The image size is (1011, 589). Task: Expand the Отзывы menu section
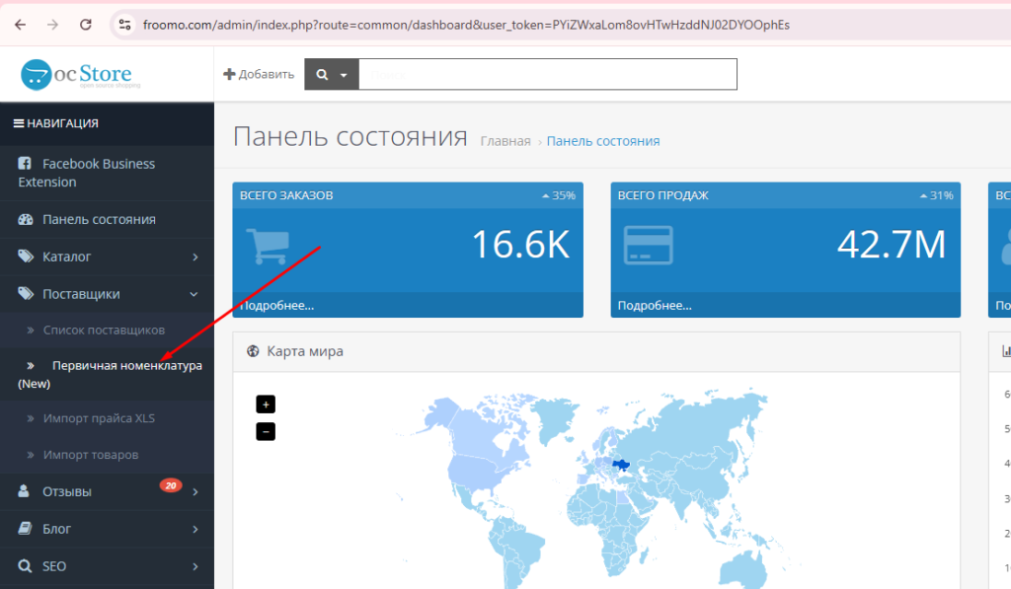pos(107,491)
